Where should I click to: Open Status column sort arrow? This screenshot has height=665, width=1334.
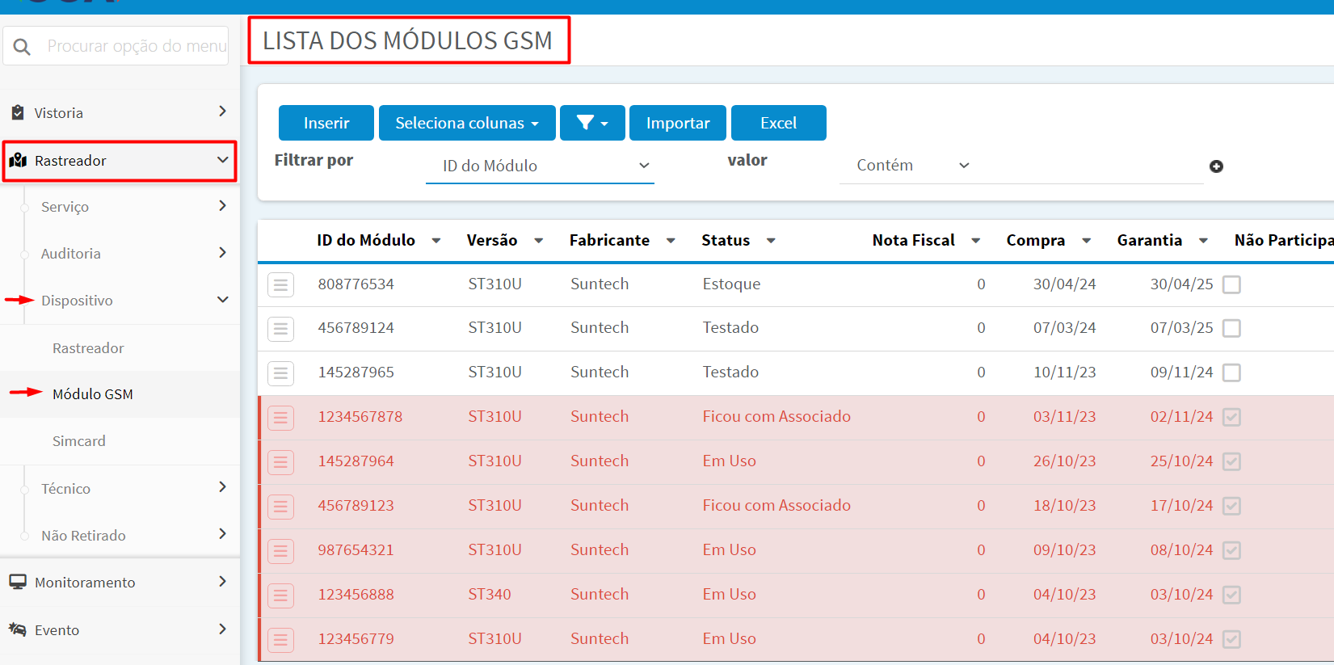tap(771, 241)
